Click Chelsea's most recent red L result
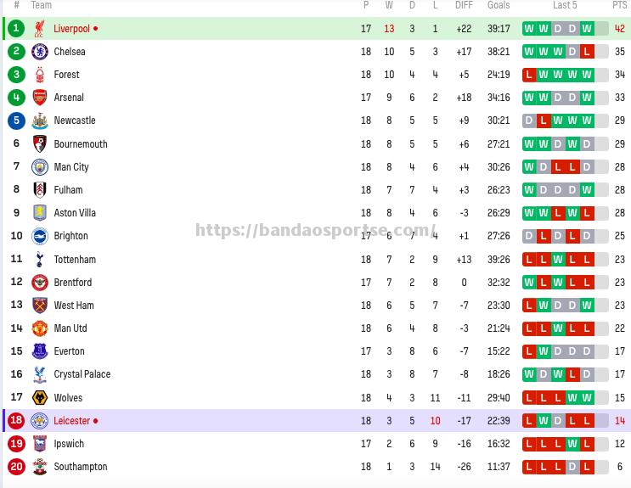This screenshot has width=631, height=488. coord(587,52)
